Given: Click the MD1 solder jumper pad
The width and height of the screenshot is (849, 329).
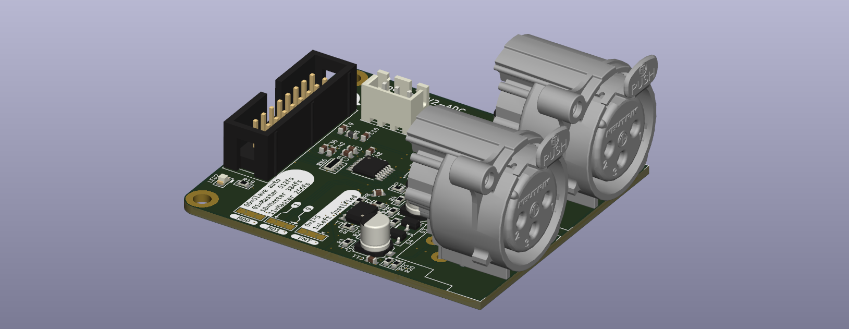Looking at the screenshot, I should [281, 224].
